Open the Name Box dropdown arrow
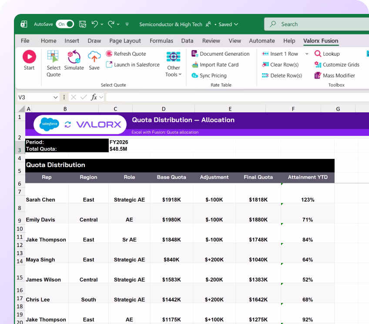This screenshot has height=324, width=369. click(x=56, y=97)
